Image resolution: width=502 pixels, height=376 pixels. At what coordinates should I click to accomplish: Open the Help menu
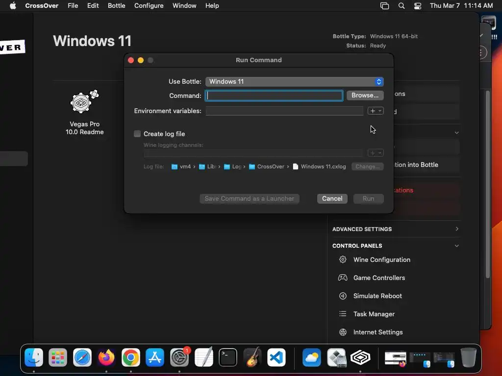pos(212,6)
